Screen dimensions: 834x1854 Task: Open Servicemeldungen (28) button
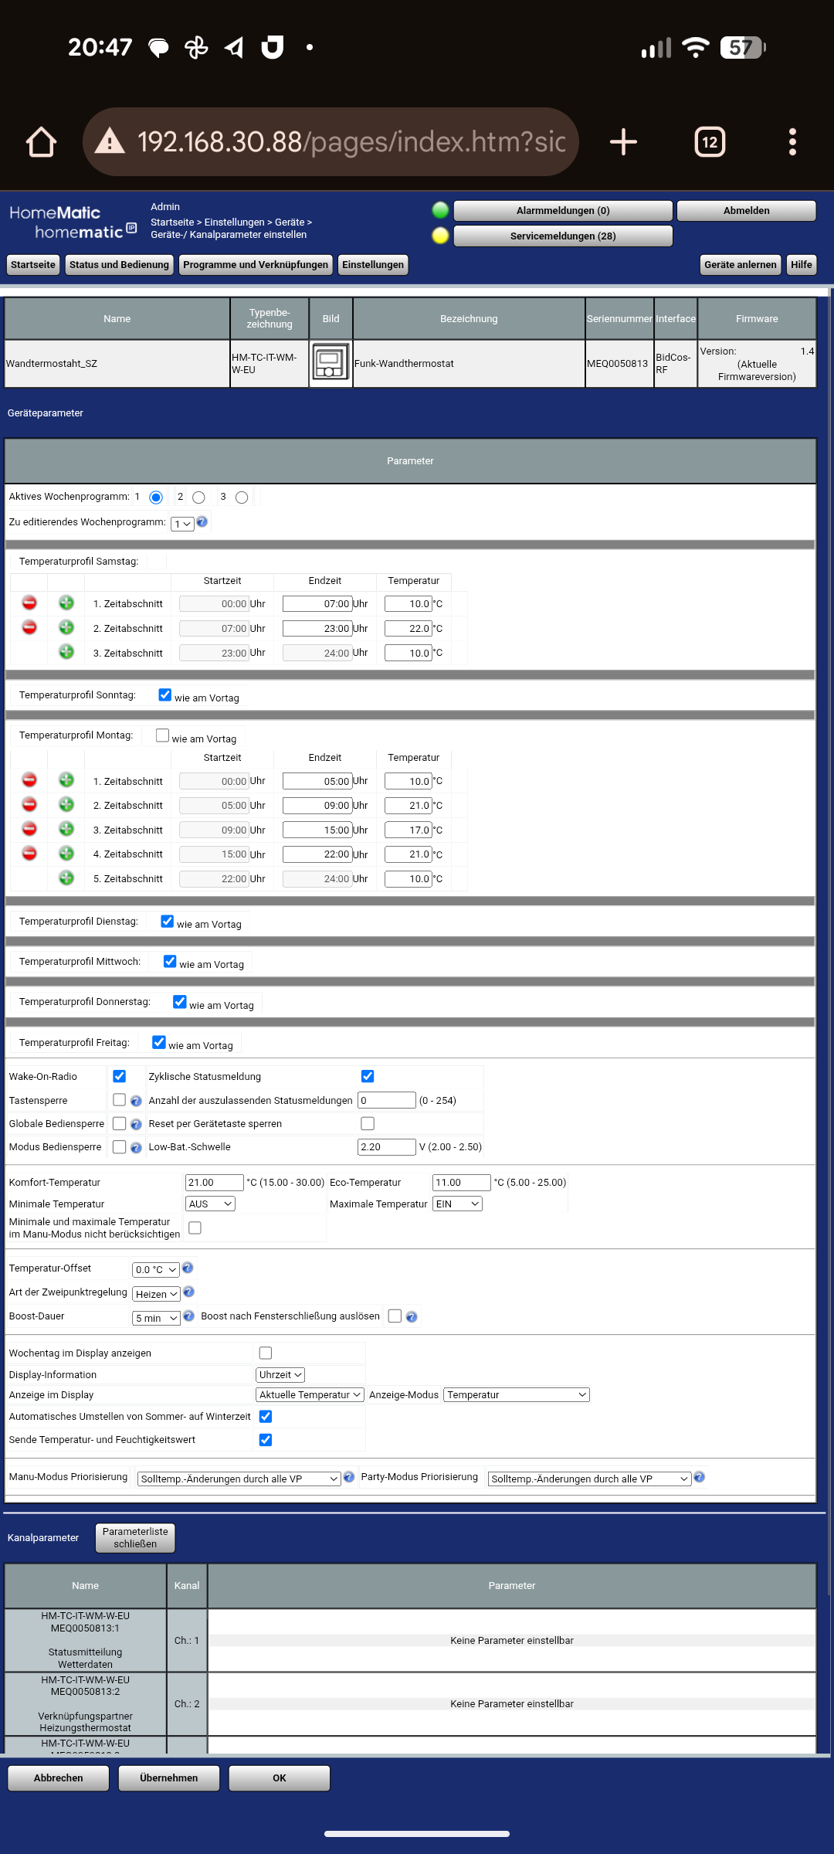click(x=562, y=236)
